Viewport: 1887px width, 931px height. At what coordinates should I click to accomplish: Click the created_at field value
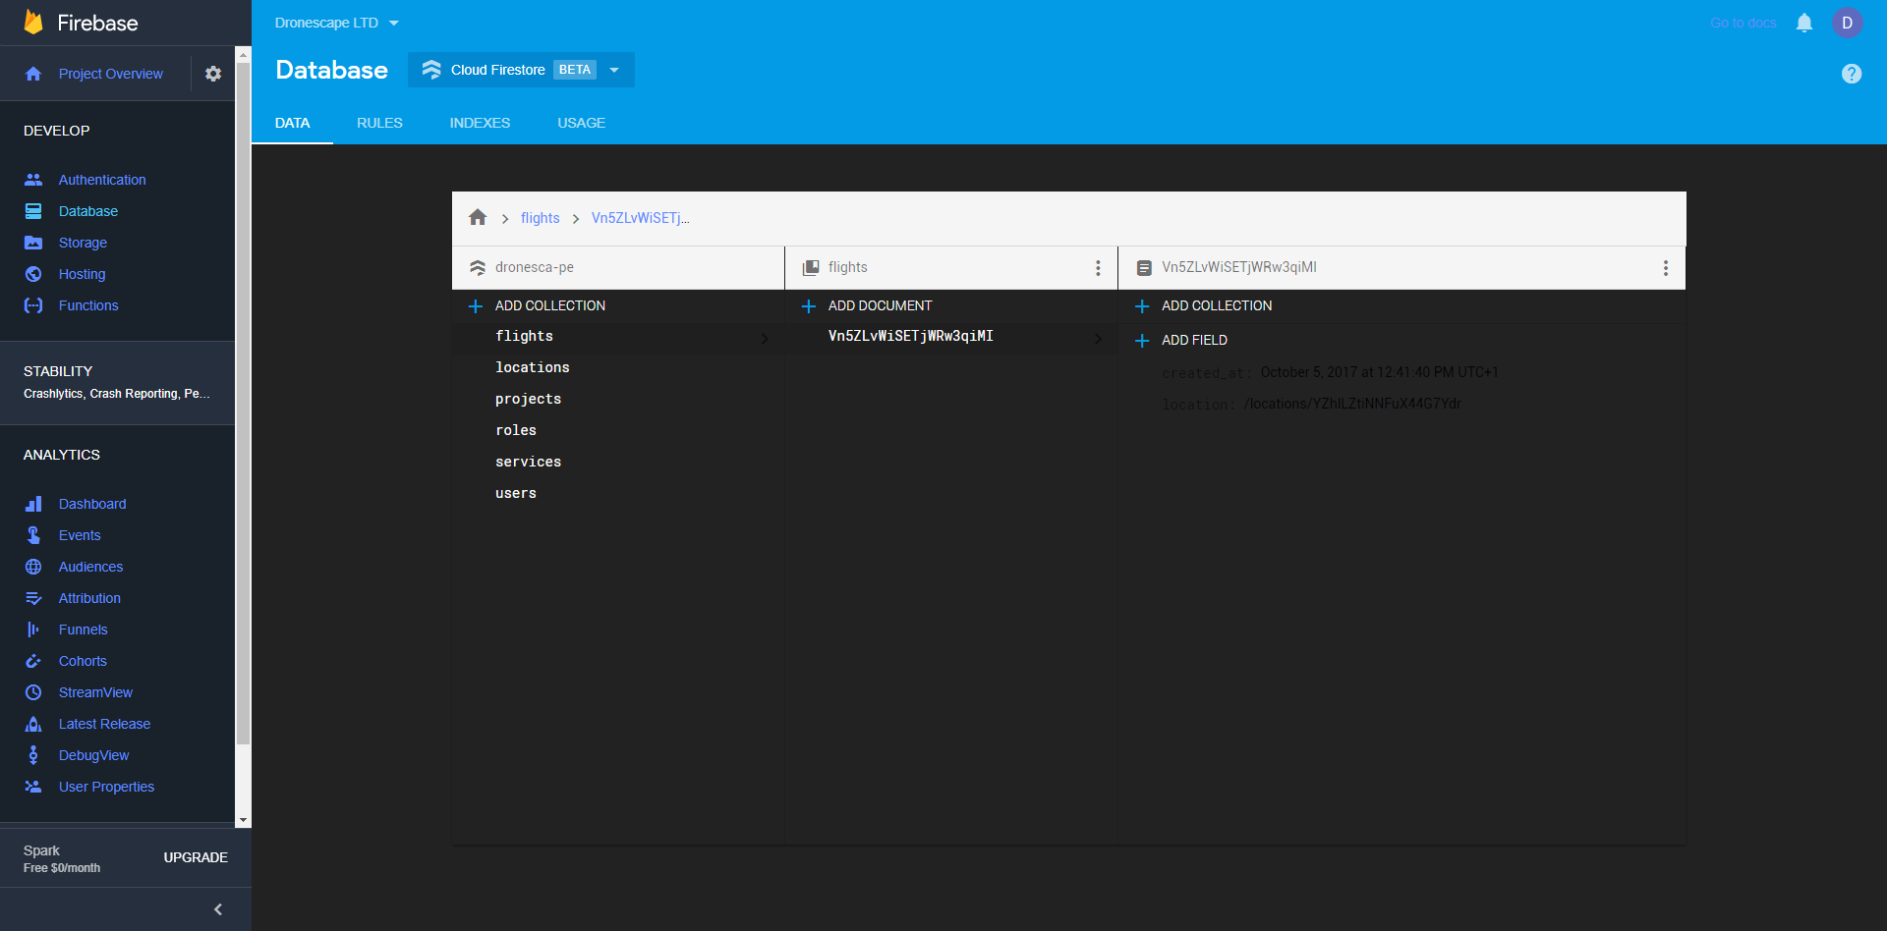pos(1379,372)
